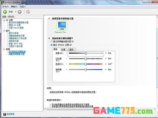Increase 饱和度 with its plus button
The image size is (158, 118).
click(x=106, y=69)
